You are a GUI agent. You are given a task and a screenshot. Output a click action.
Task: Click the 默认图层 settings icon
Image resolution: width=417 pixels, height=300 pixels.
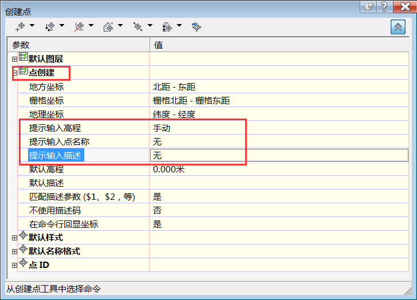(x=23, y=57)
